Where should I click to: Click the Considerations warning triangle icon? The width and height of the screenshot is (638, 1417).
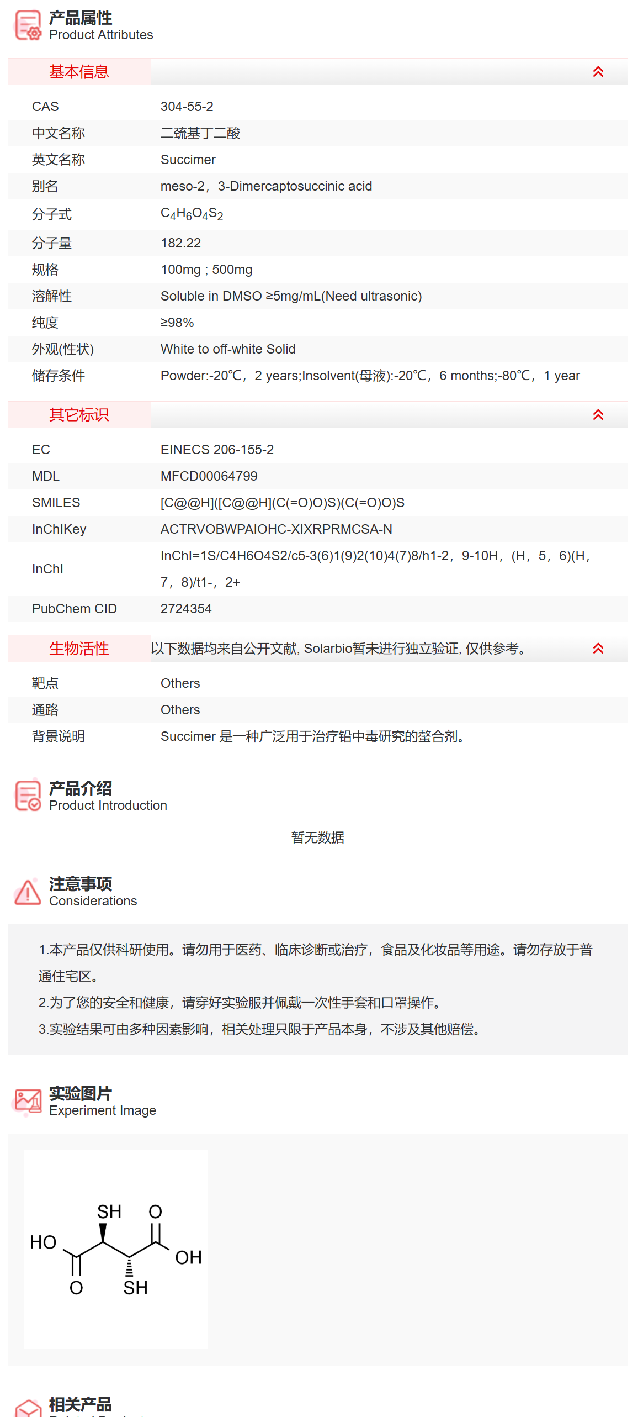coord(28,892)
